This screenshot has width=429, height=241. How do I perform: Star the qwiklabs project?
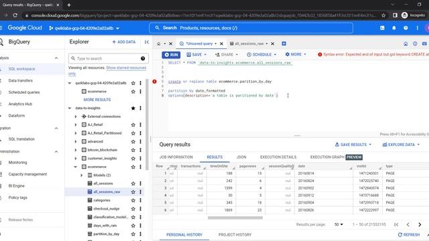point(133,83)
